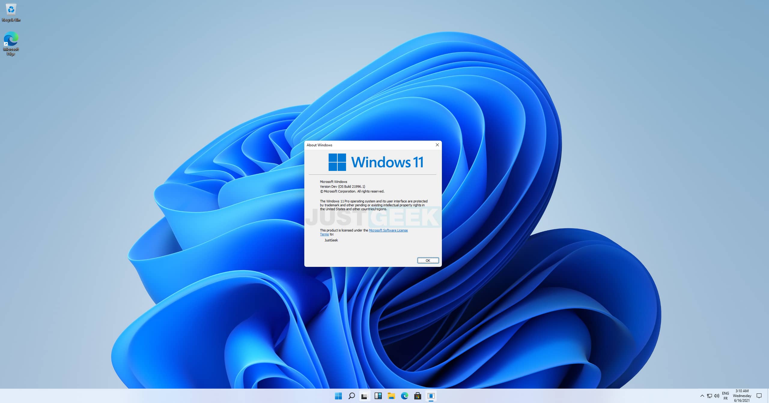
Task: Open the Start menu from the taskbar
Action: [338, 396]
